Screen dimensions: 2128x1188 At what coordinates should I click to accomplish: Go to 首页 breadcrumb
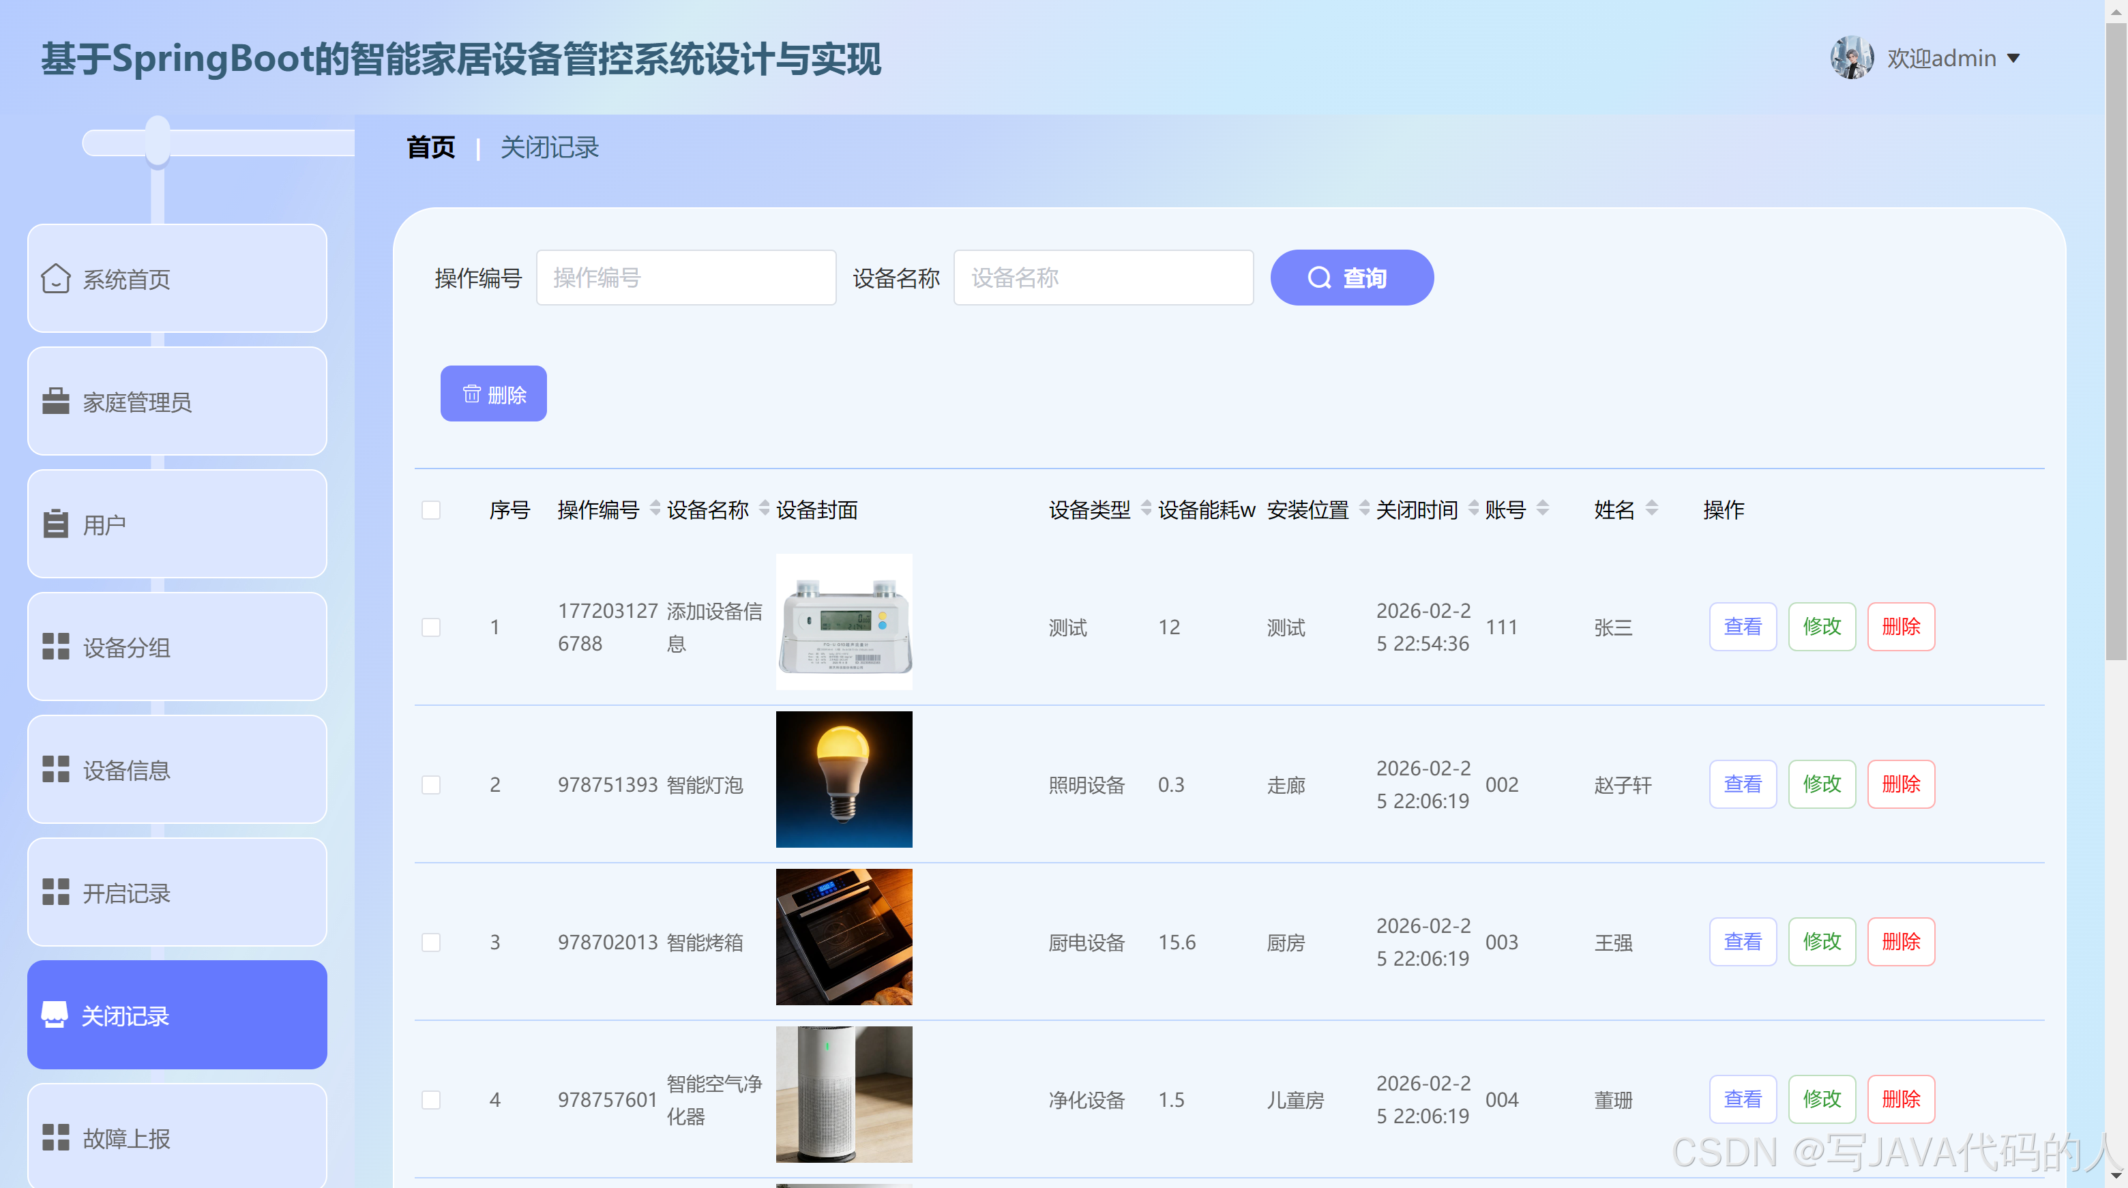pyautogui.click(x=430, y=147)
